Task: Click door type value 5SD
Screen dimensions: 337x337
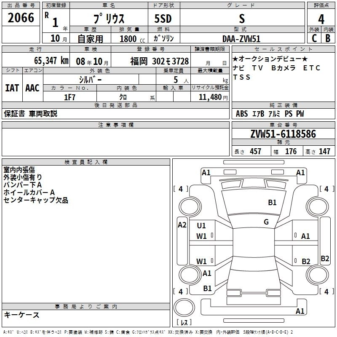Action: coord(163,19)
